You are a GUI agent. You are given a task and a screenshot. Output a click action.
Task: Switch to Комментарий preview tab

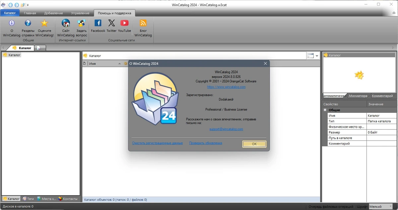pyautogui.click(x=382, y=96)
